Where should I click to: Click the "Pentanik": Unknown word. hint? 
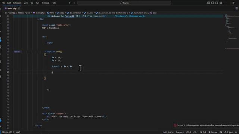[x=130, y=16]
